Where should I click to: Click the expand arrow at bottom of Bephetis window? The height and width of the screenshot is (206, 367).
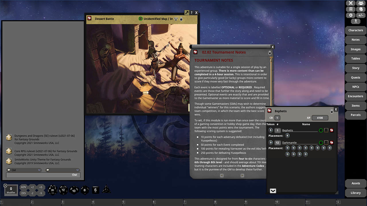tap(273, 191)
